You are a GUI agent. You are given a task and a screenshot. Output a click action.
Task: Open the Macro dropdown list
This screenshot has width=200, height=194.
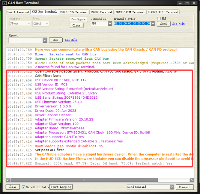[28, 40]
